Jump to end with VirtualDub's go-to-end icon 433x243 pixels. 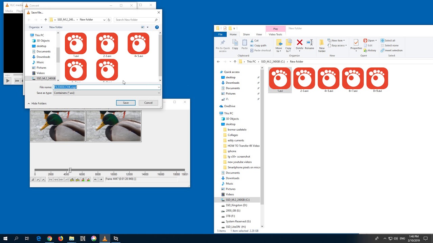pyautogui.click(x=67, y=180)
